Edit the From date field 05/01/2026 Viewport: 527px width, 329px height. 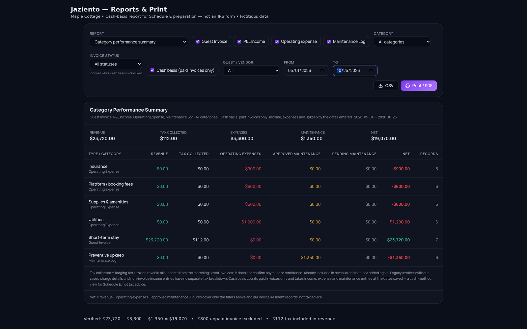pos(306,70)
